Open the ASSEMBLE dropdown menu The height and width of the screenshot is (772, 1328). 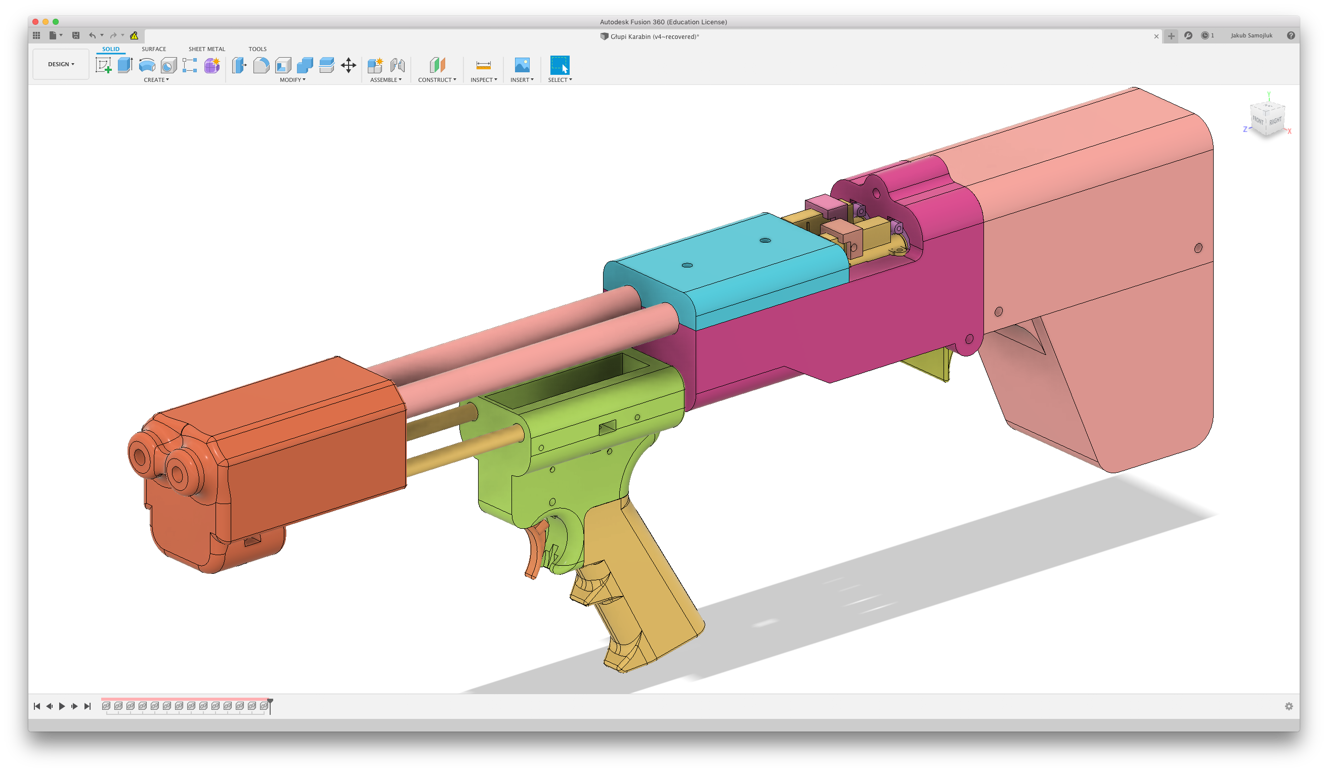tap(385, 80)
